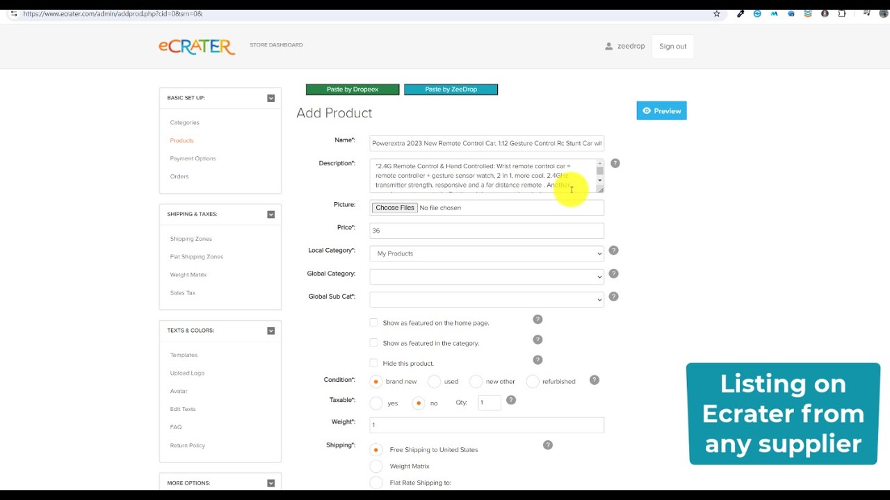
Task: Open the Store Dashboard link
Action: (x=276, y=45)
